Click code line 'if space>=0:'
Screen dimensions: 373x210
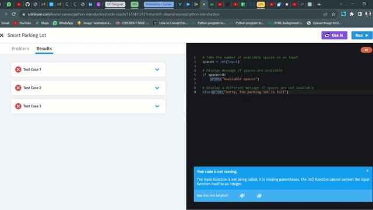coord(214,75)
